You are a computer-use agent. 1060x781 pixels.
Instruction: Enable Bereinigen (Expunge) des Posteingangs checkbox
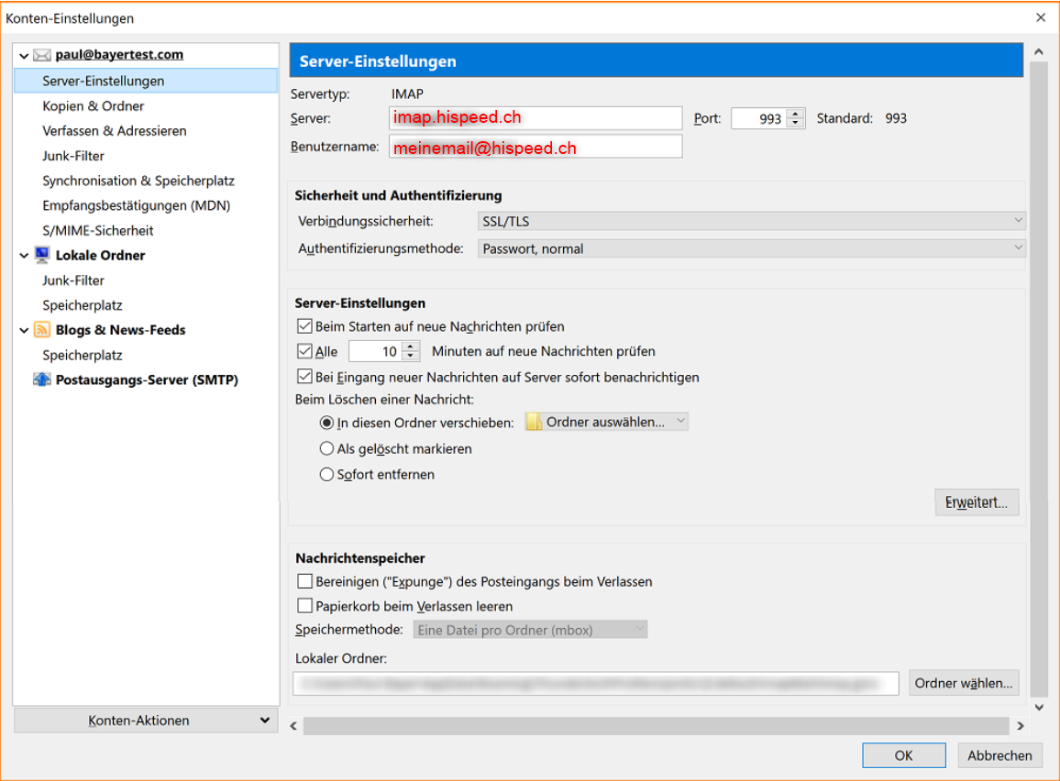point(304,581)
